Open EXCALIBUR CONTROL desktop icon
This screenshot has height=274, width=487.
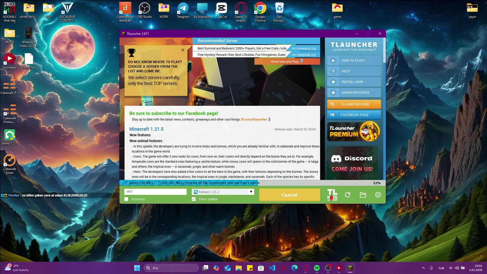click(67, 12)
